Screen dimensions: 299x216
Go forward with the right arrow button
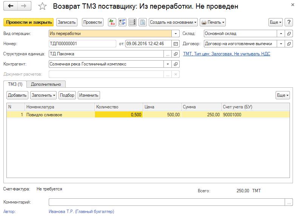[x=24, y=6]
